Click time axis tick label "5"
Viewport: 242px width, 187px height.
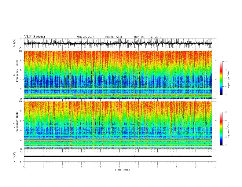[x=119, y=167]
